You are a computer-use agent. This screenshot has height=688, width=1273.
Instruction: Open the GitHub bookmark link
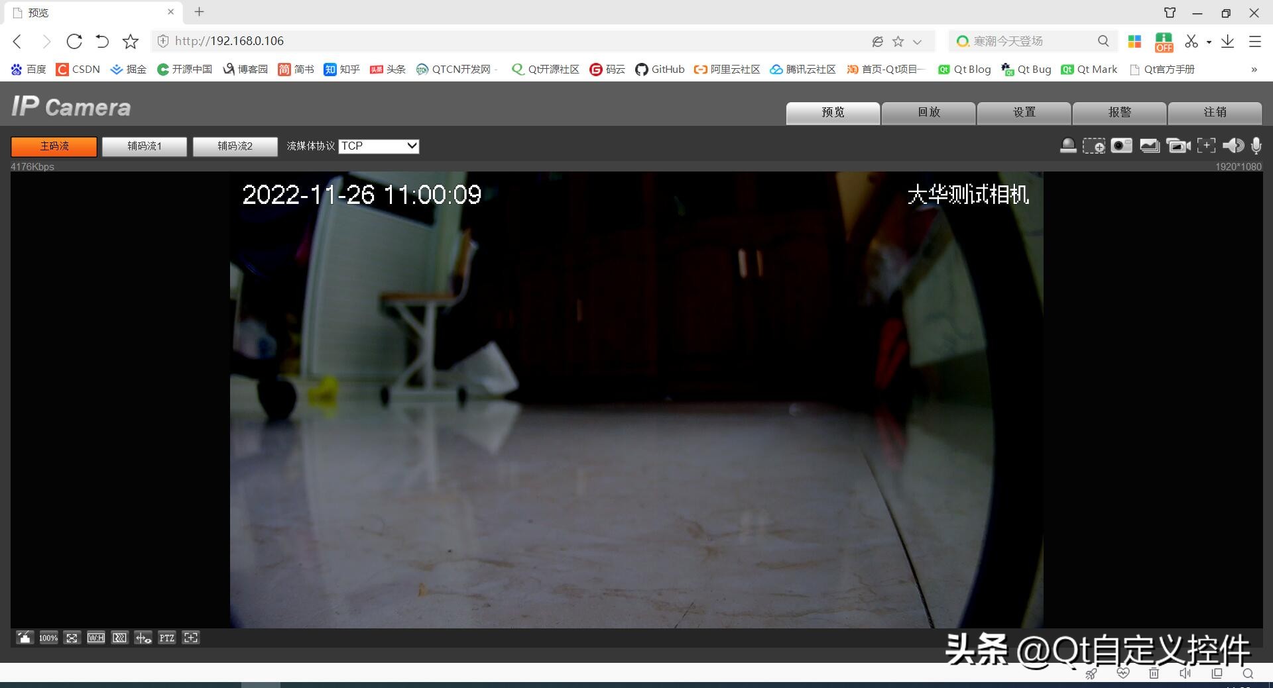point(660,69)
